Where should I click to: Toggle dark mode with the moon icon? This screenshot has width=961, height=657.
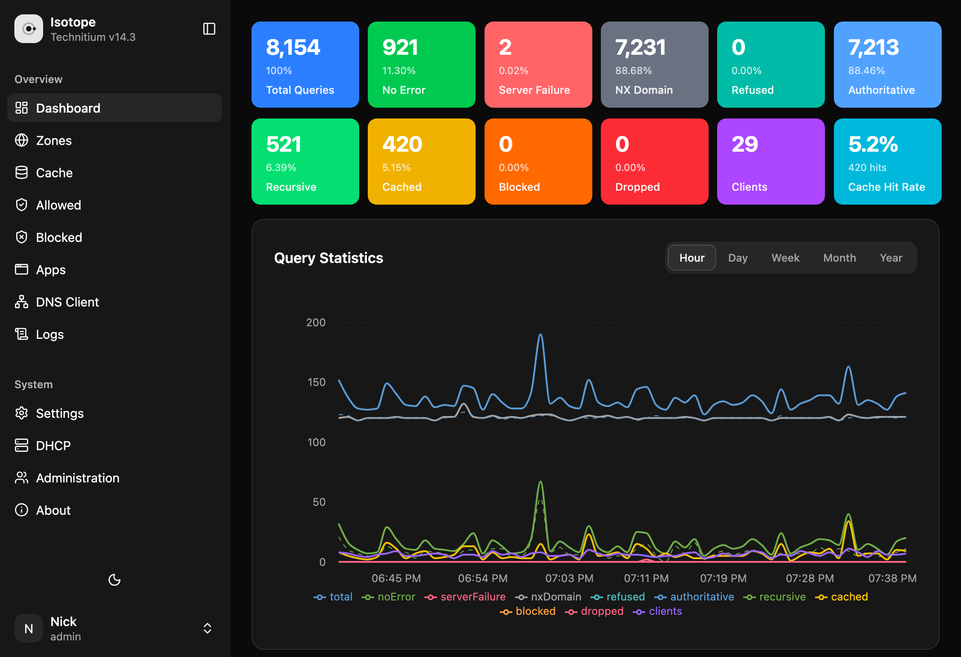(115, 580)
